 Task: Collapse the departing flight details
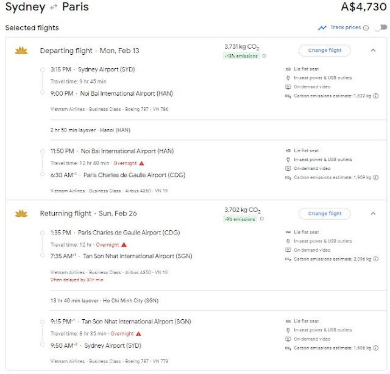373,51
